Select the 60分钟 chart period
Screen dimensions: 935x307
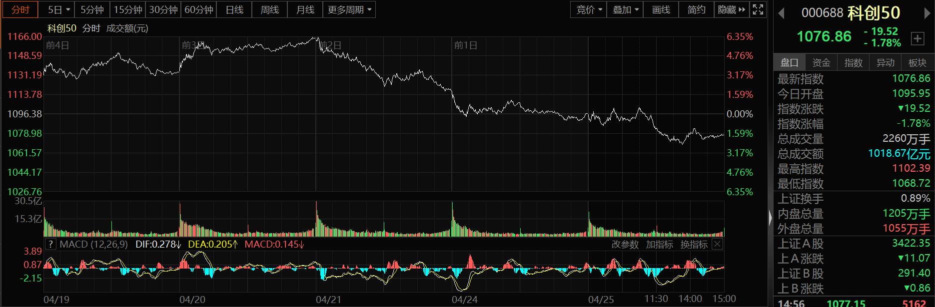pyautogui.click(x=199, y=9)
